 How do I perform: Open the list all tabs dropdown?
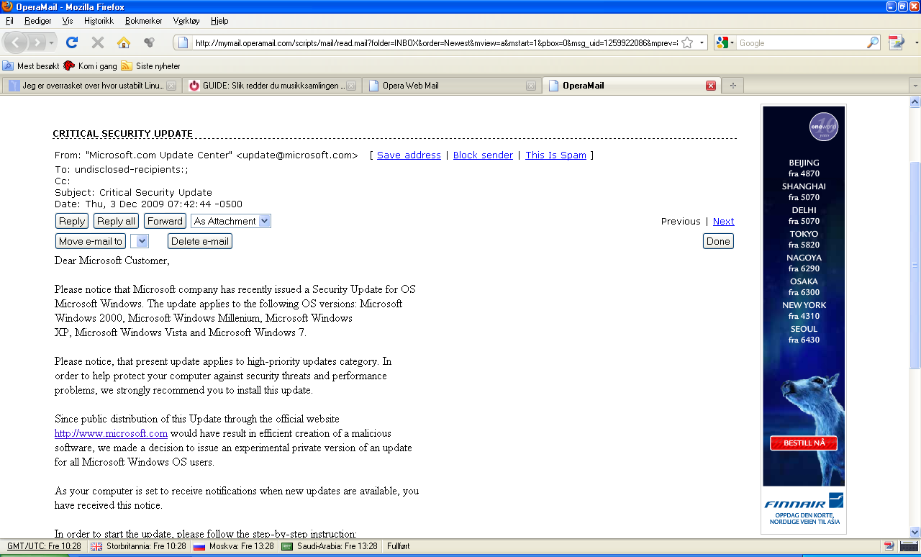[915, 86]
